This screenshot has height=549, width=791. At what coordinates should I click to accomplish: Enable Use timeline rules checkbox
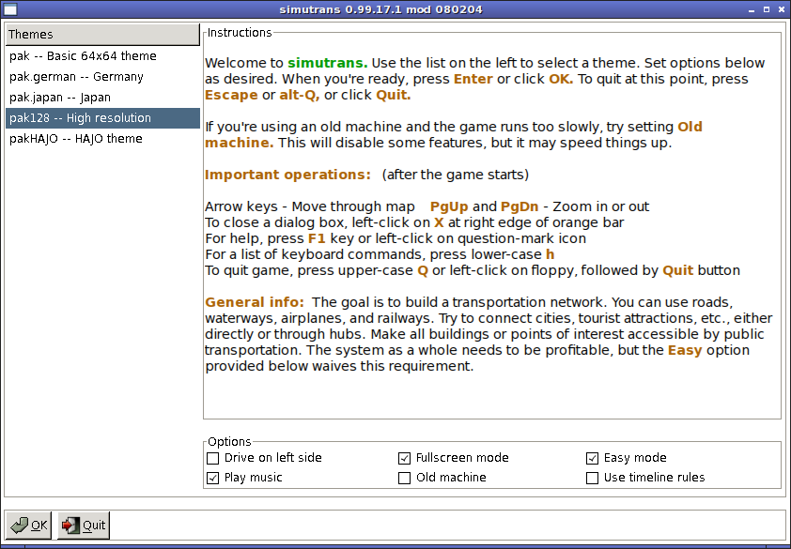(x=592, y=478)
